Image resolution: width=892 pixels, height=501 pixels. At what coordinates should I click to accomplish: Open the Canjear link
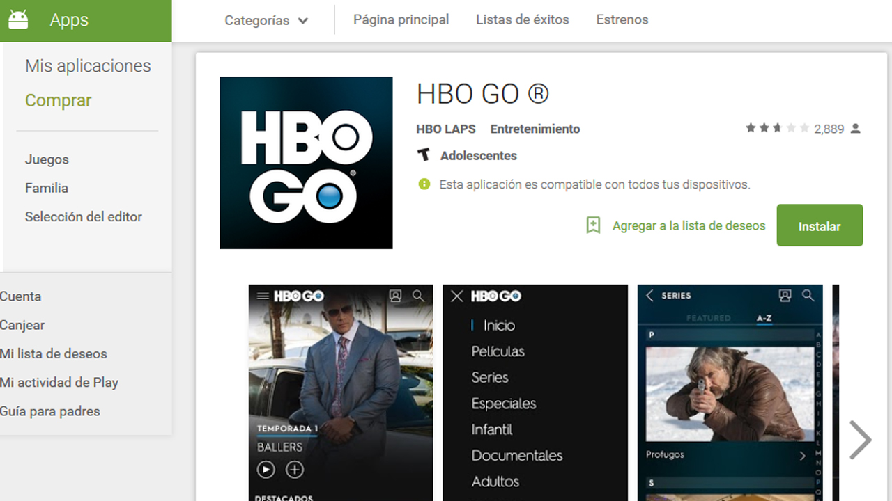[x=22, y=325]
